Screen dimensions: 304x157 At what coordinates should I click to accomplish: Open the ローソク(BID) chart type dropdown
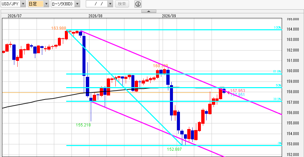77,4
